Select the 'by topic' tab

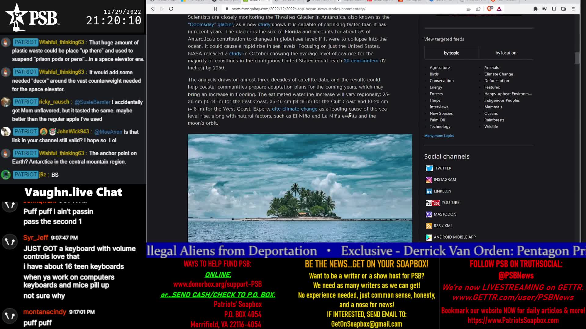pos(451,53)
